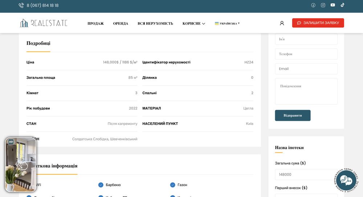Toggle the Газон checkmark
The width and height of the screenshot is (363, 197).
[173, 185]
